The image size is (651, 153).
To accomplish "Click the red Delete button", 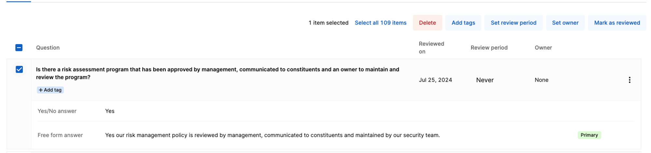I will point(427,23).
